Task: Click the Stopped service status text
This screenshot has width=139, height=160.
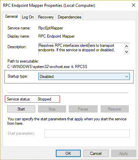Action: tap(45, 99)
